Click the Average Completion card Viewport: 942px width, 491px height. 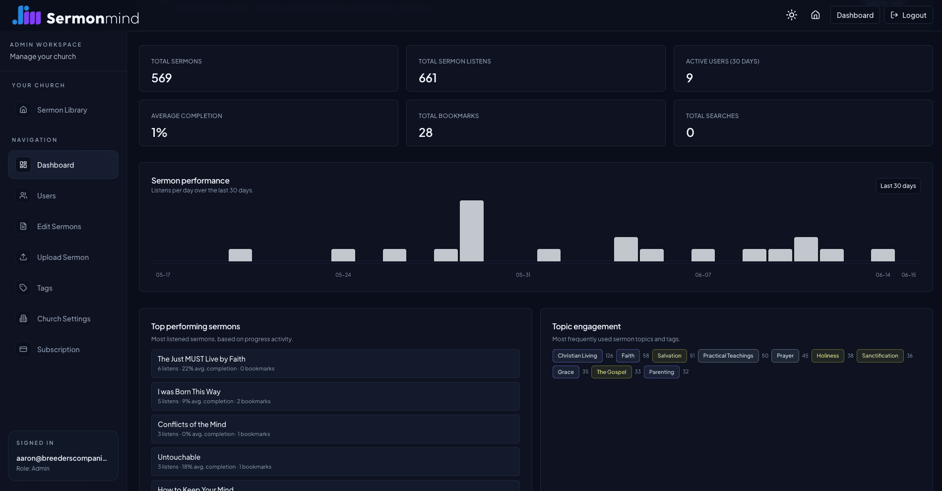coord(268,123)
